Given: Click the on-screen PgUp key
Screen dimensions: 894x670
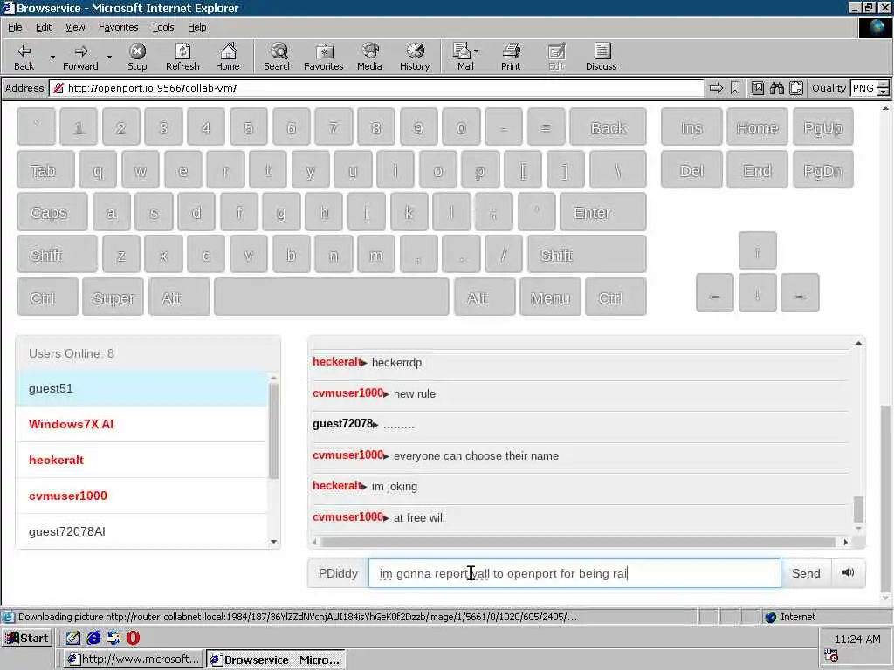Looking at the screenshot, I should 822,126.
